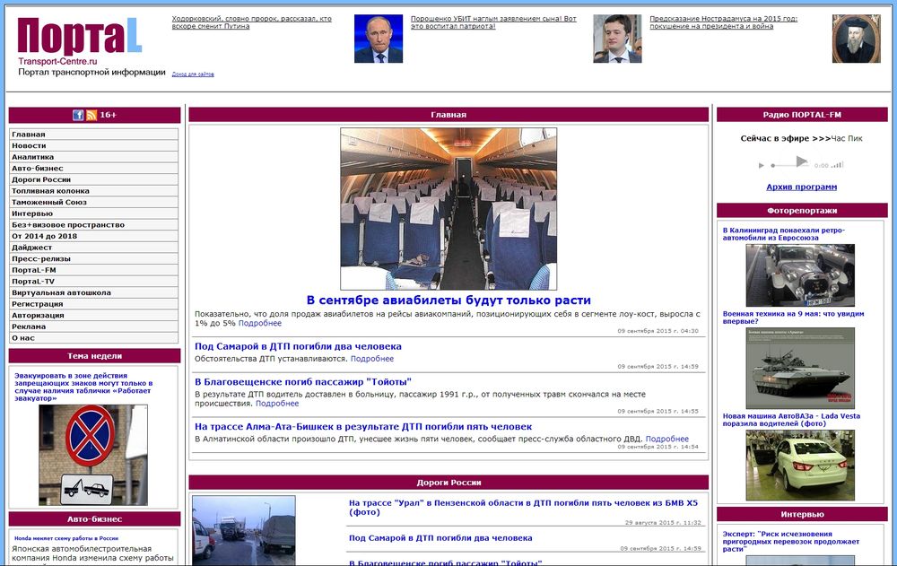897x566 pixels.
Task: Click the Nostradamus portrait thumbnail
Action: [x=857, y=39]
